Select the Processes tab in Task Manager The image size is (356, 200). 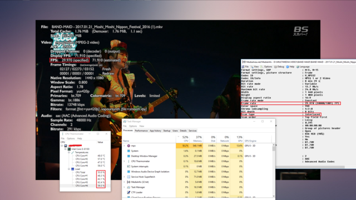pos(128,131)
